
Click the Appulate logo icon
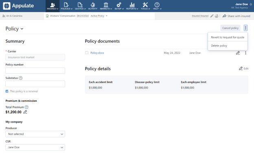[x=7, y=6]
